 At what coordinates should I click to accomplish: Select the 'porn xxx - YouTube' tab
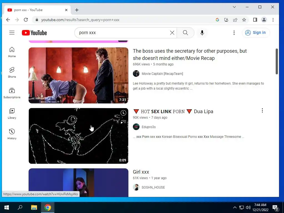click(37, 10)
